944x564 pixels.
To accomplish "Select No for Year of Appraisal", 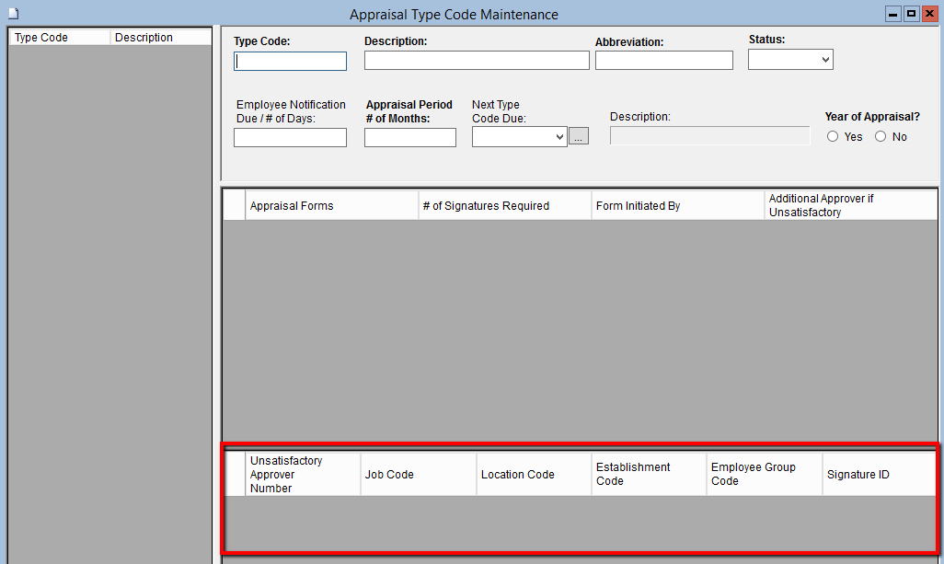I will [x=881, y=136].
